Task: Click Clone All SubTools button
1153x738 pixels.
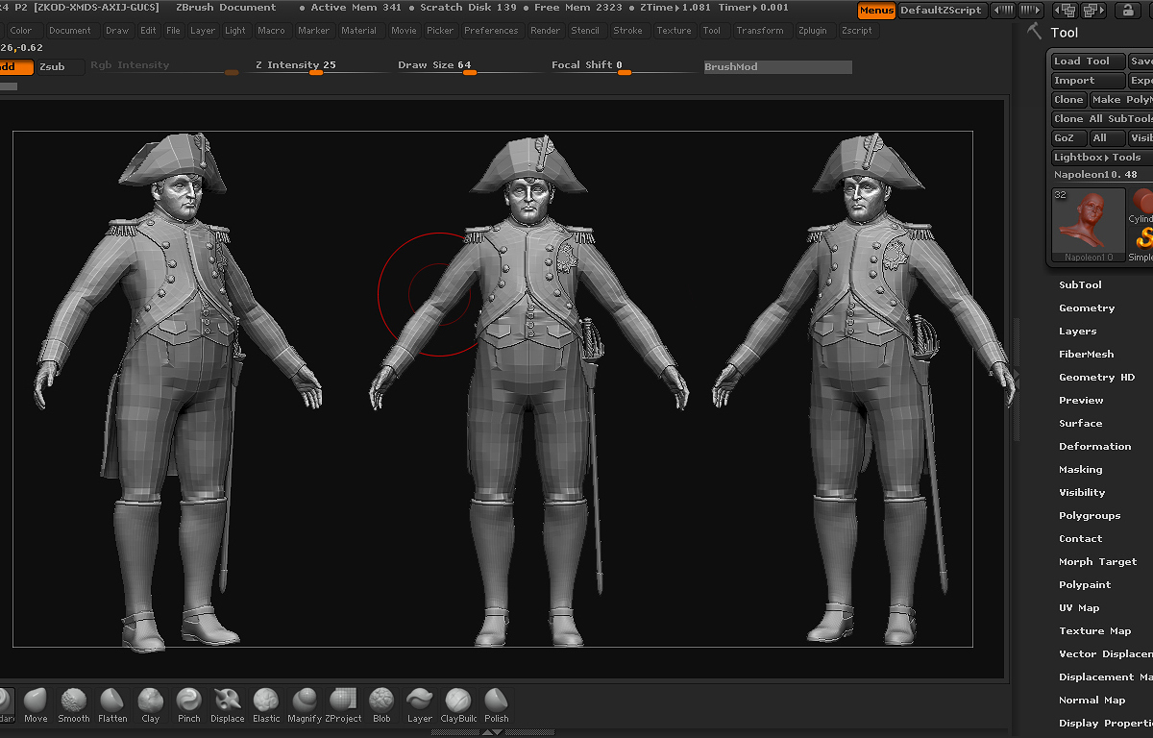Action: click(1102, 119)
